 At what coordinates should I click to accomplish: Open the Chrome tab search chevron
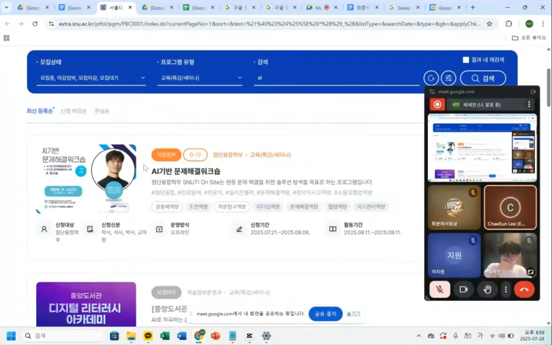pos(7,7)
